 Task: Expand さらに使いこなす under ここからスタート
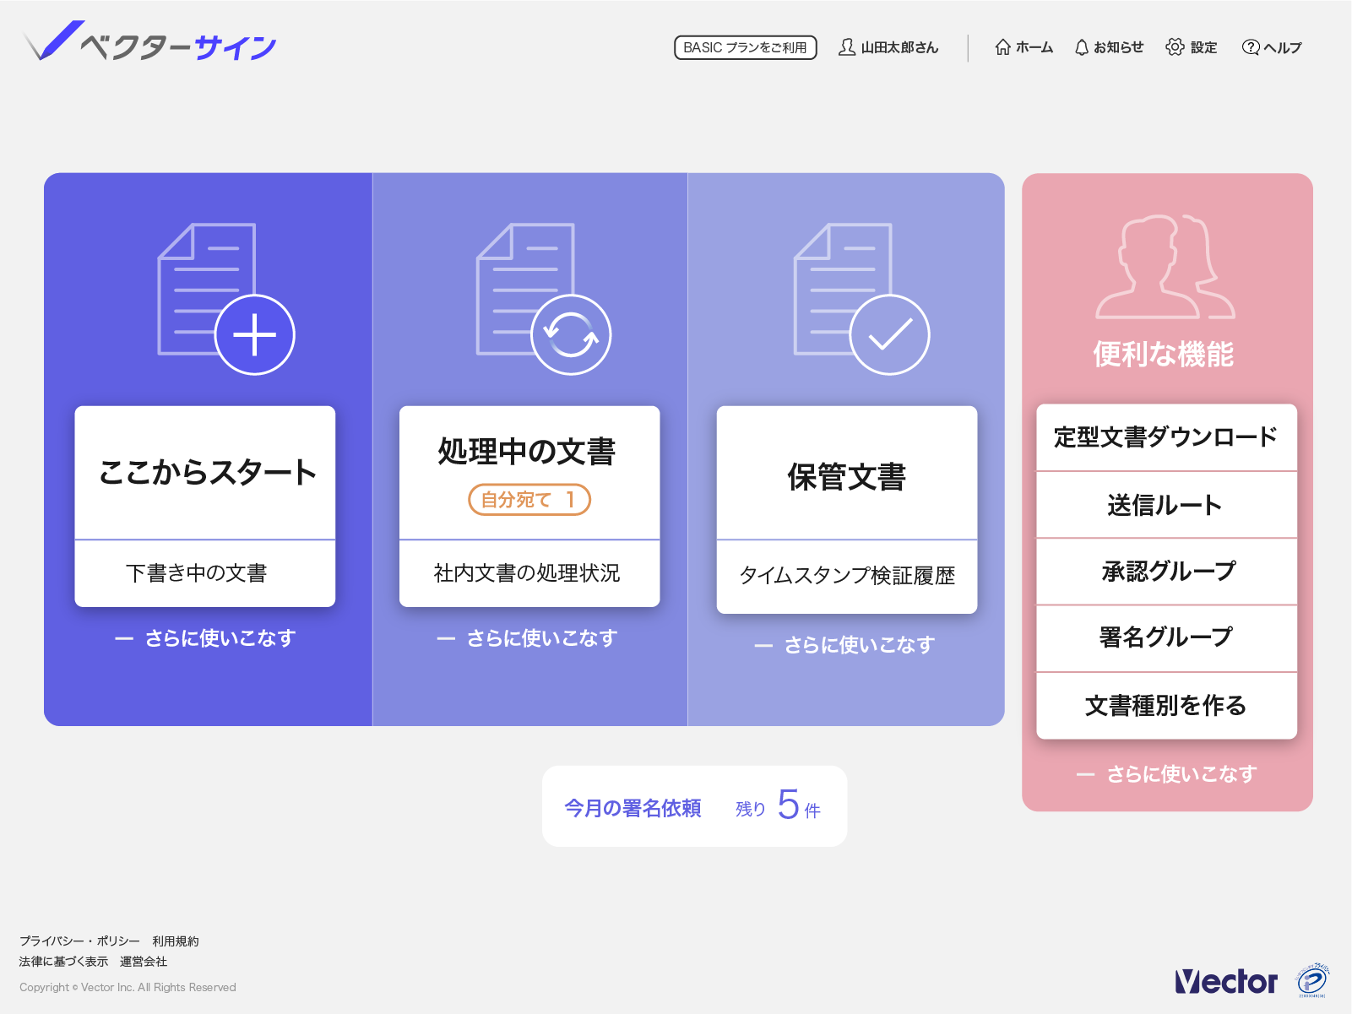205,638
